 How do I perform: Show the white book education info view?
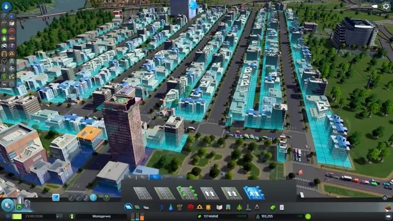(x=12, y=23)
